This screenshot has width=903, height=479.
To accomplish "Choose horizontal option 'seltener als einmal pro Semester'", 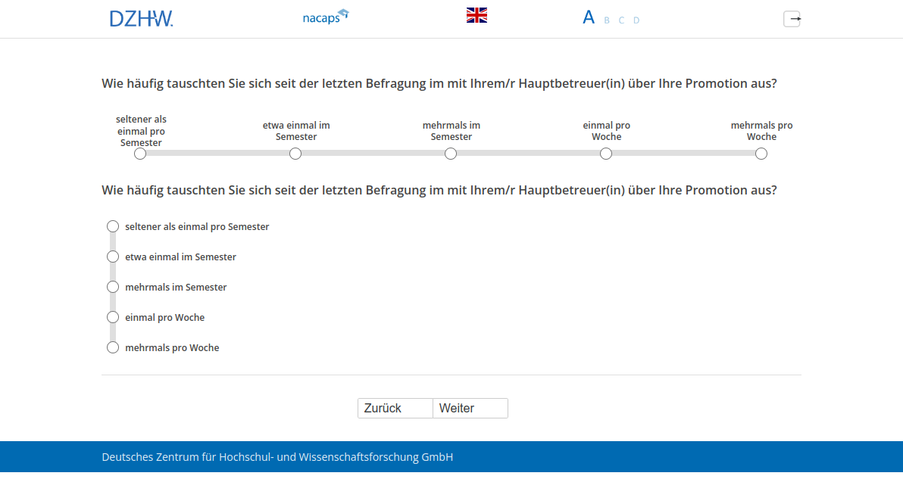I will 140,154.
